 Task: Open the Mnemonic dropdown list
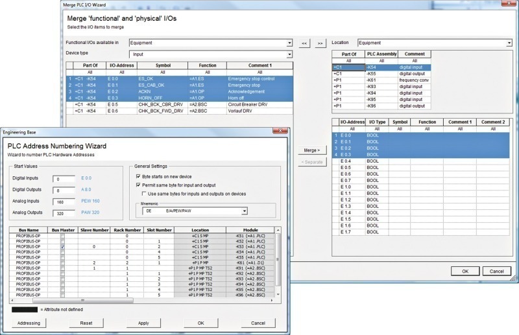click(x=244, y=211)
